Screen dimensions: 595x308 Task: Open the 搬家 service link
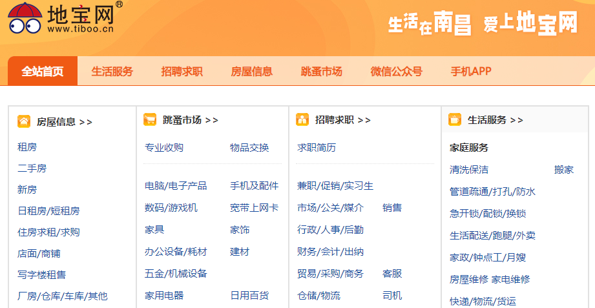(564, 170)
